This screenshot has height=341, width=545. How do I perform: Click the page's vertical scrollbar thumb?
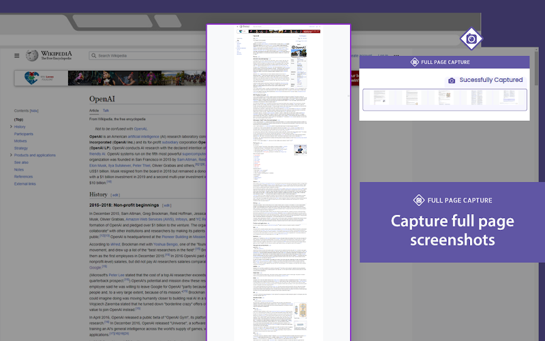point(536,68)
